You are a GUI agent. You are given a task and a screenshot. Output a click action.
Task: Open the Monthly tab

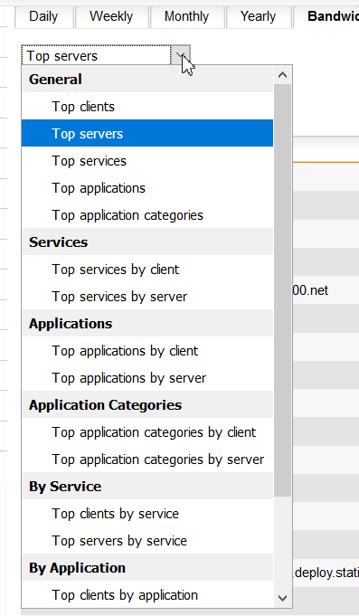186,16
